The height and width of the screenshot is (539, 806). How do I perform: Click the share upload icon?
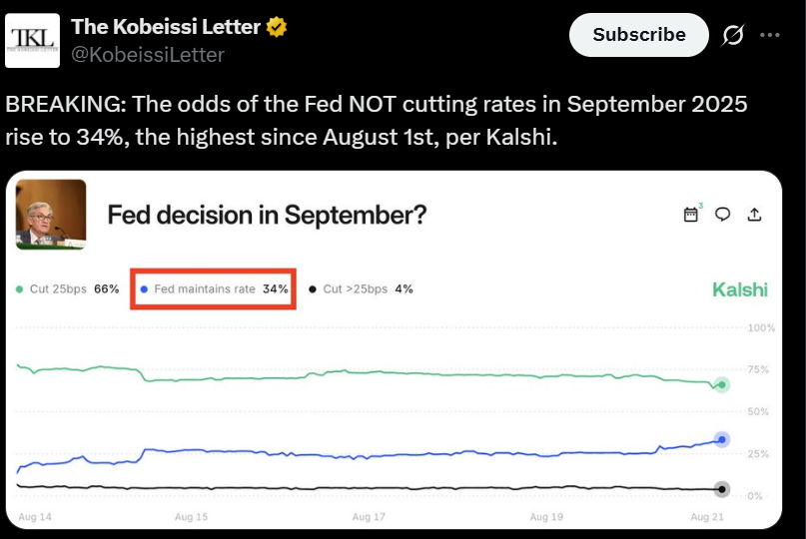click(x=754, y=215)
